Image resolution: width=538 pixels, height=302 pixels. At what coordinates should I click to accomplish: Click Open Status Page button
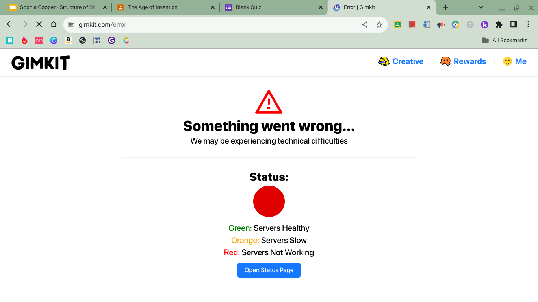(269, 270)
